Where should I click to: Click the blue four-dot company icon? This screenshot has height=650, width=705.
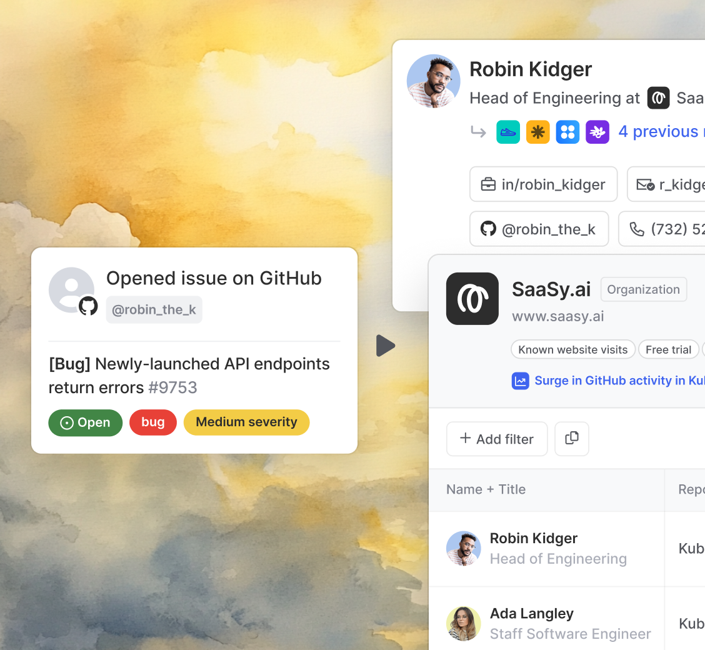pos(567,132)
